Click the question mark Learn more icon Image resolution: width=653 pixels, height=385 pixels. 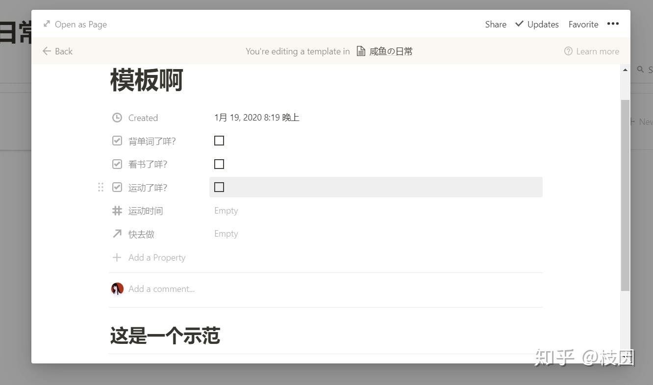click(x=568, y=51)
